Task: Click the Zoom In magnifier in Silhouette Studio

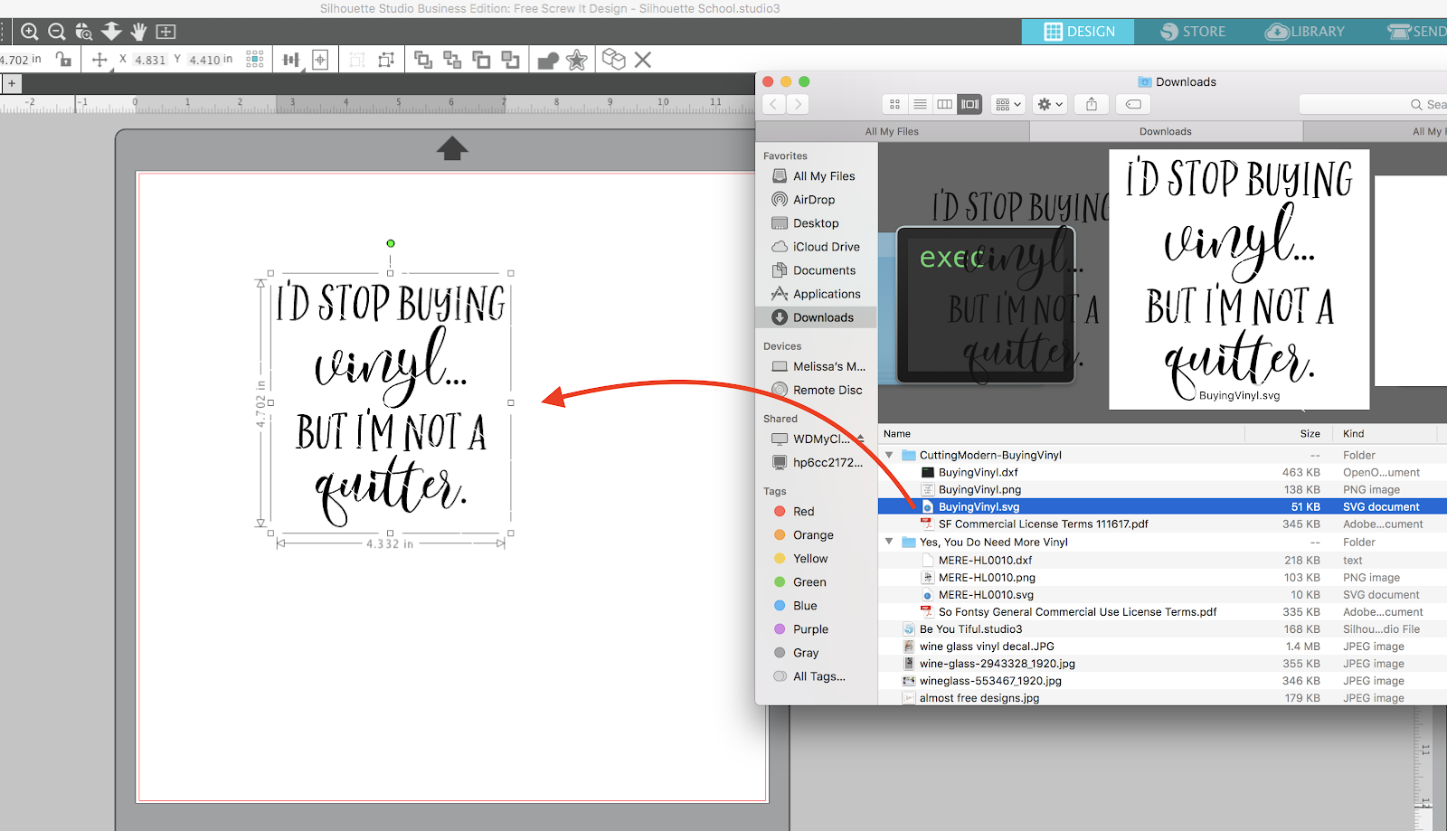Action: tap(30, 32)
